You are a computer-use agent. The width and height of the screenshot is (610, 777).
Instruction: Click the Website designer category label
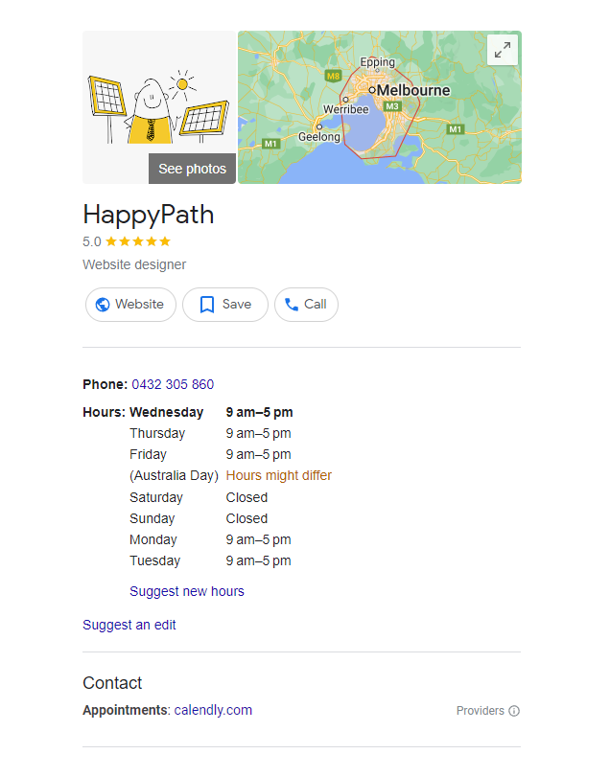coord(133,264)
